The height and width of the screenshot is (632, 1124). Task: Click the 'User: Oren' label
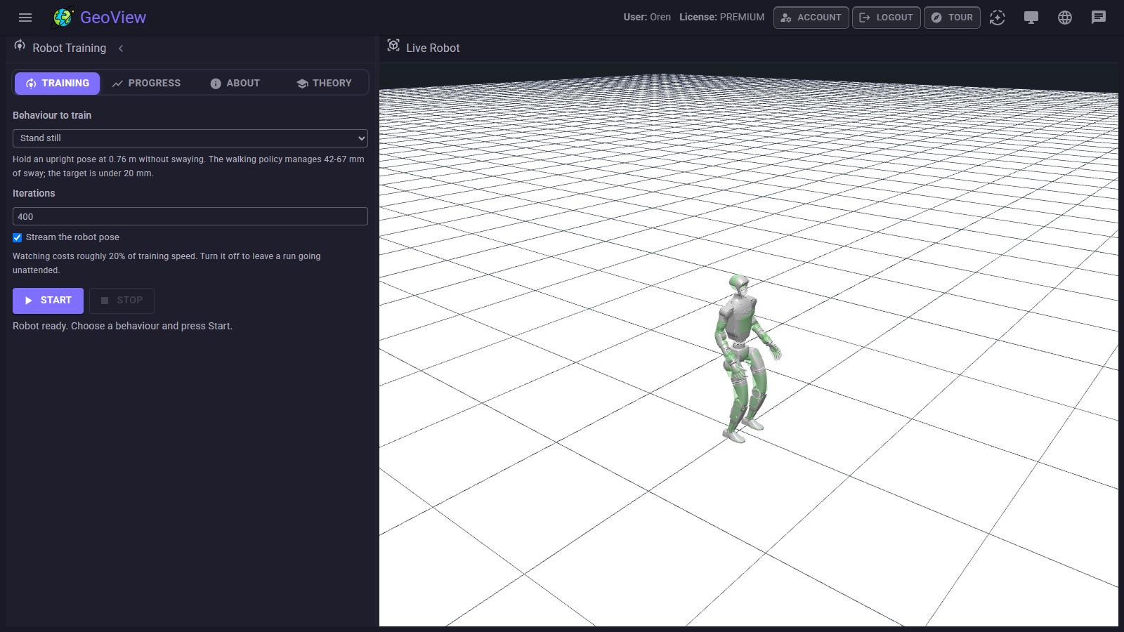[x=647, y=18]
